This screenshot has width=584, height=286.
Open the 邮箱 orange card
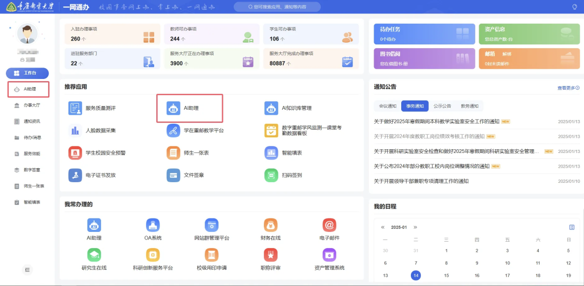point(529,58)
